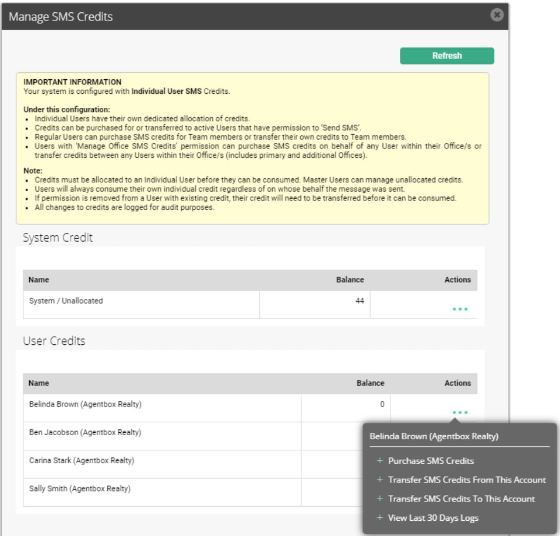Select Purchase SMS Credits menu option
This screenshot has height=536, width=560.
coord(431,461)
